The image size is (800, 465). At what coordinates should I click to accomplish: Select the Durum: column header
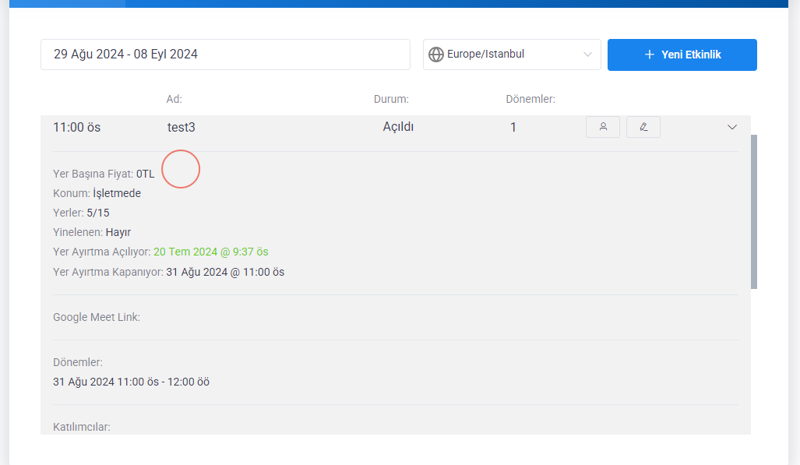tap(391, 99)
